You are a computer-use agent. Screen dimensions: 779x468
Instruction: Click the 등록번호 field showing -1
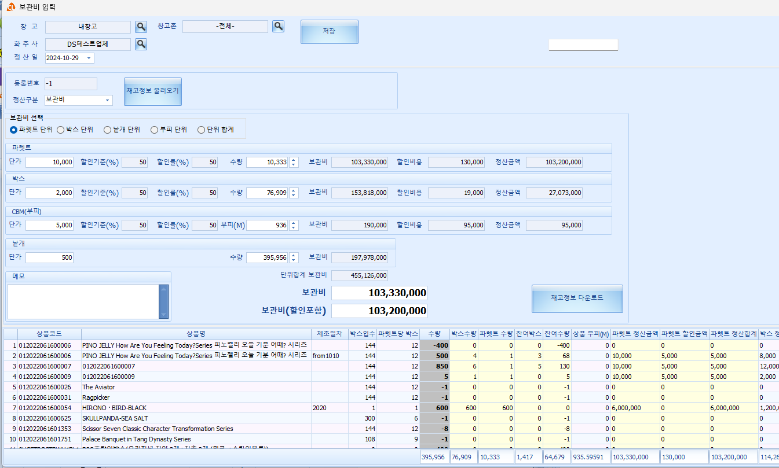[71, 84]
